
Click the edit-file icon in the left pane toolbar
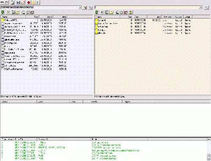tap(32, 12)
